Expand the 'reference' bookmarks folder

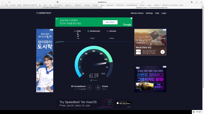click(x=157, y=5)
